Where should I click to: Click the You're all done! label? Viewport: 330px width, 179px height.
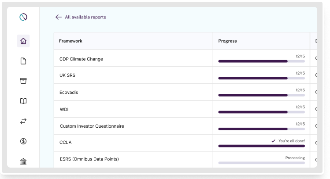click(x=292, y=141)
